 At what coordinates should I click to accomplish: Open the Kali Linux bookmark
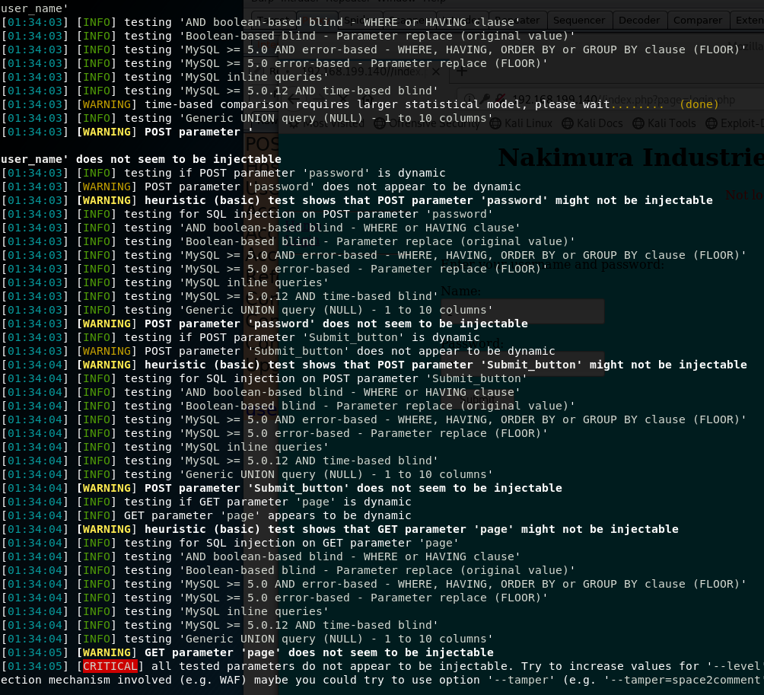point(520,123)
